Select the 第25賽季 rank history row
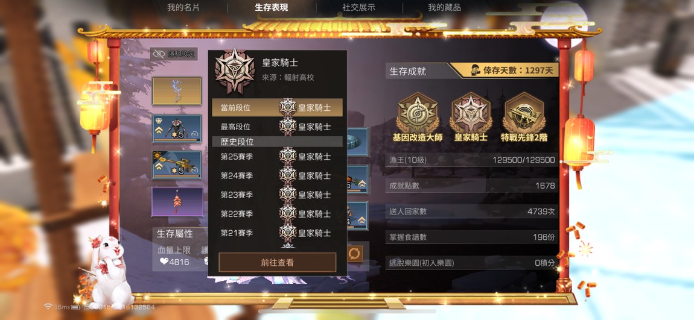This screenshot has height=320, width=694. (277, 157)
